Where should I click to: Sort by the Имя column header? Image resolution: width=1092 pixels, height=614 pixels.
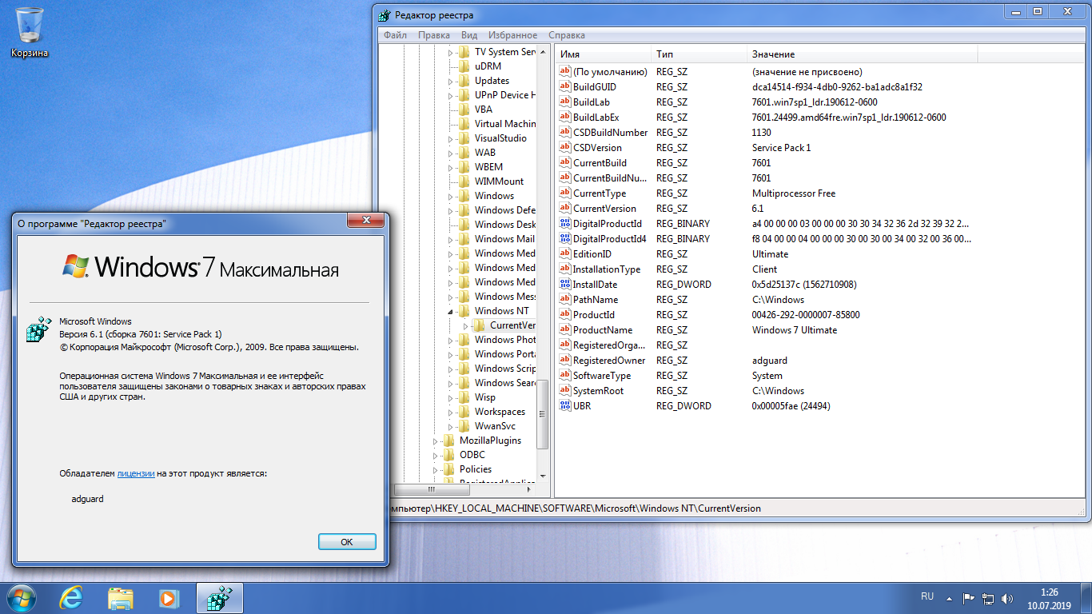point(604,54)
